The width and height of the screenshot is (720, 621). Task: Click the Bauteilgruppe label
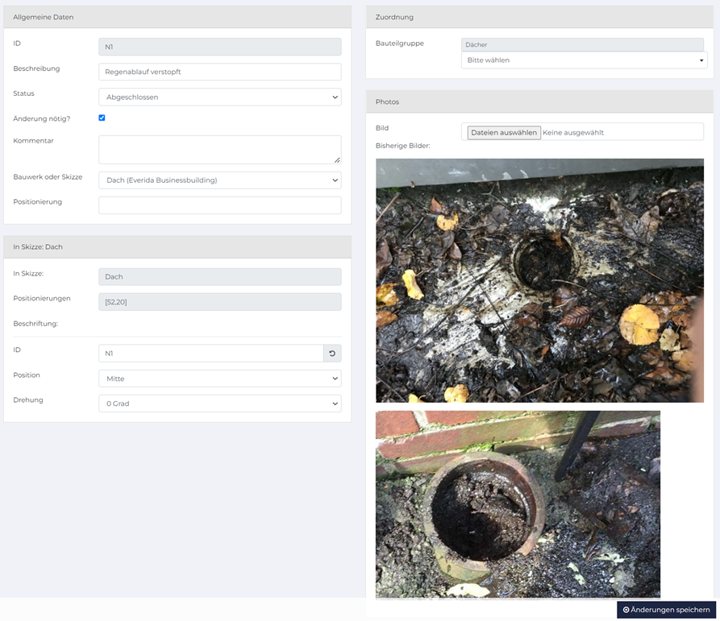click(399, 43)
